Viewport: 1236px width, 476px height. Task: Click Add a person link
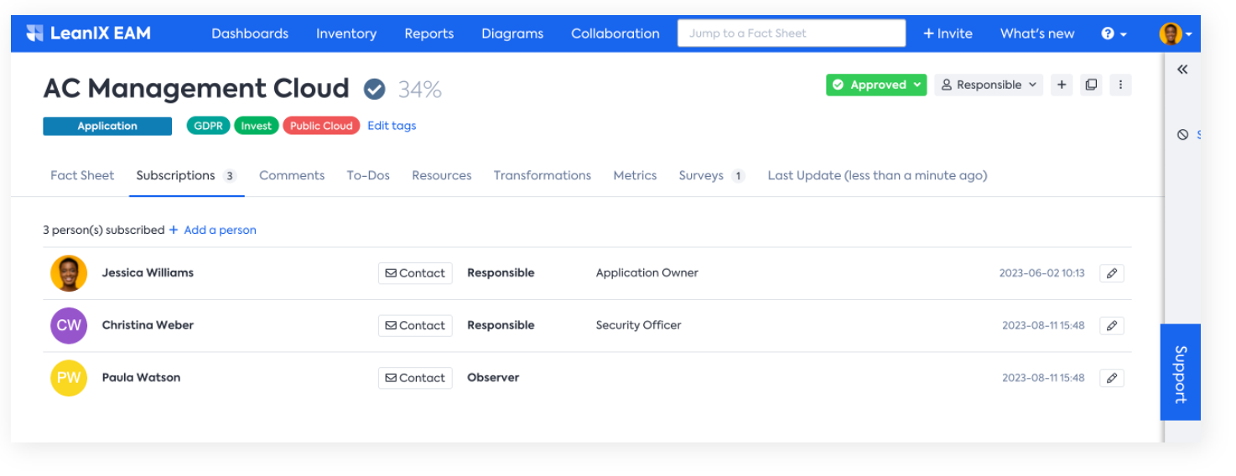[x=213, y=230]
